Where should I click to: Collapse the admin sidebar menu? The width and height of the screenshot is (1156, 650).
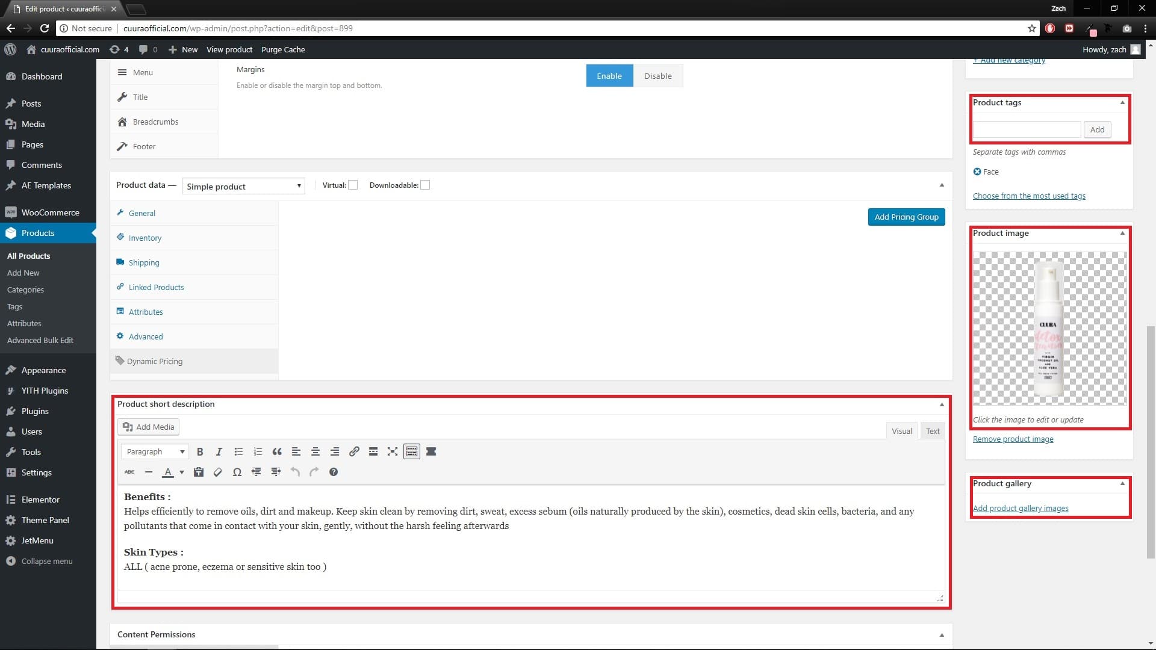pyautogui.click(x=40, y=561)
